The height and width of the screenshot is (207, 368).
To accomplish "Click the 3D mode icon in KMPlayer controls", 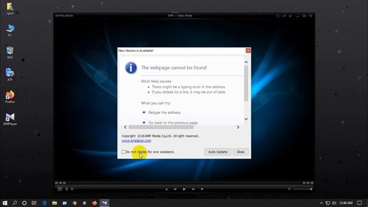I will point(60,189).
